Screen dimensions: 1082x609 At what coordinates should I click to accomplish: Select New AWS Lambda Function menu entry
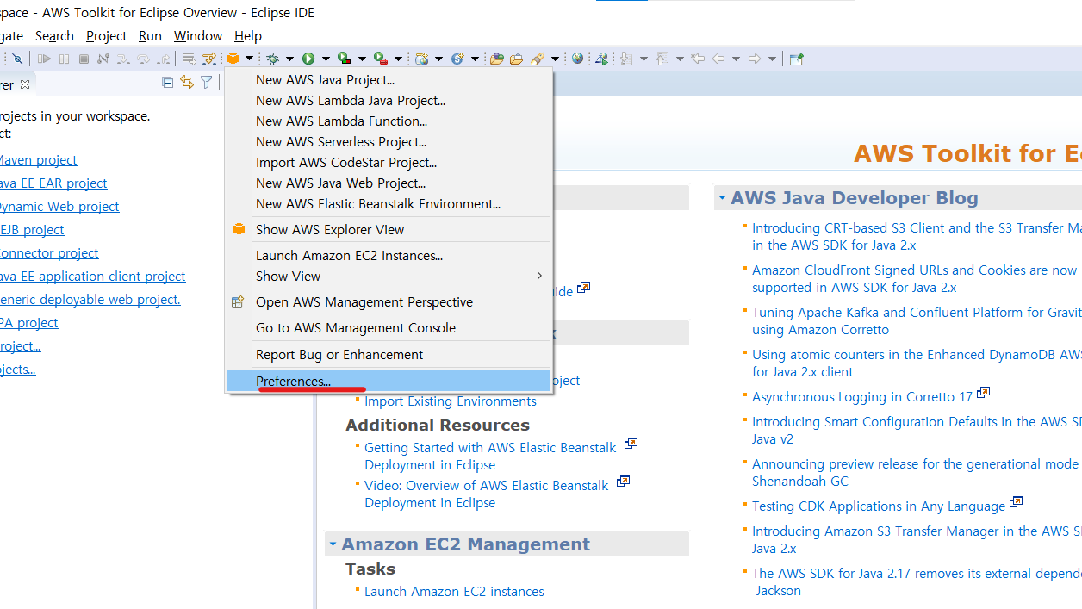(389, 121)
